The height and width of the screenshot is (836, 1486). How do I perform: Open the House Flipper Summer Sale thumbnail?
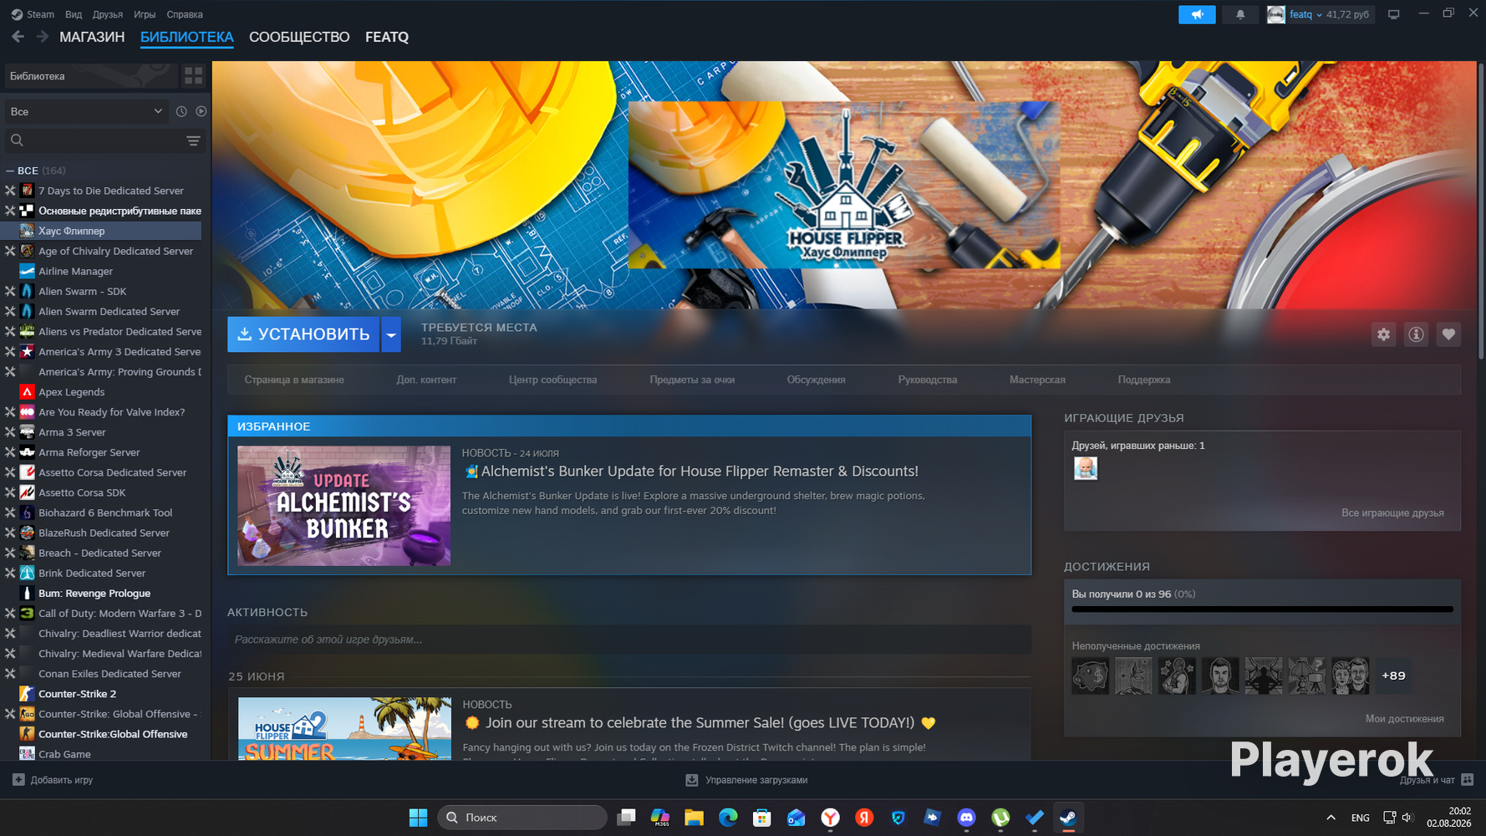(344, 729)
